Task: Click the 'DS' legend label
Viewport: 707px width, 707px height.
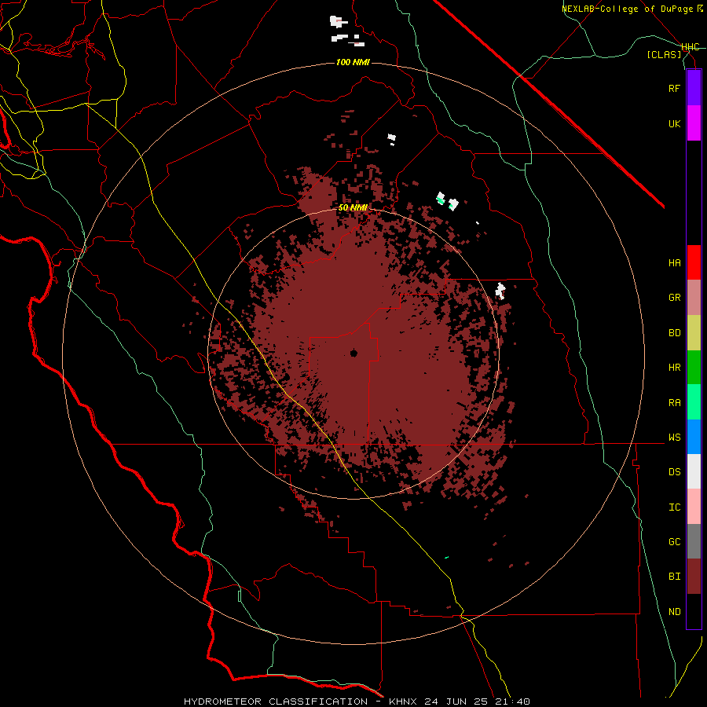Action: [x=675, y=472]
